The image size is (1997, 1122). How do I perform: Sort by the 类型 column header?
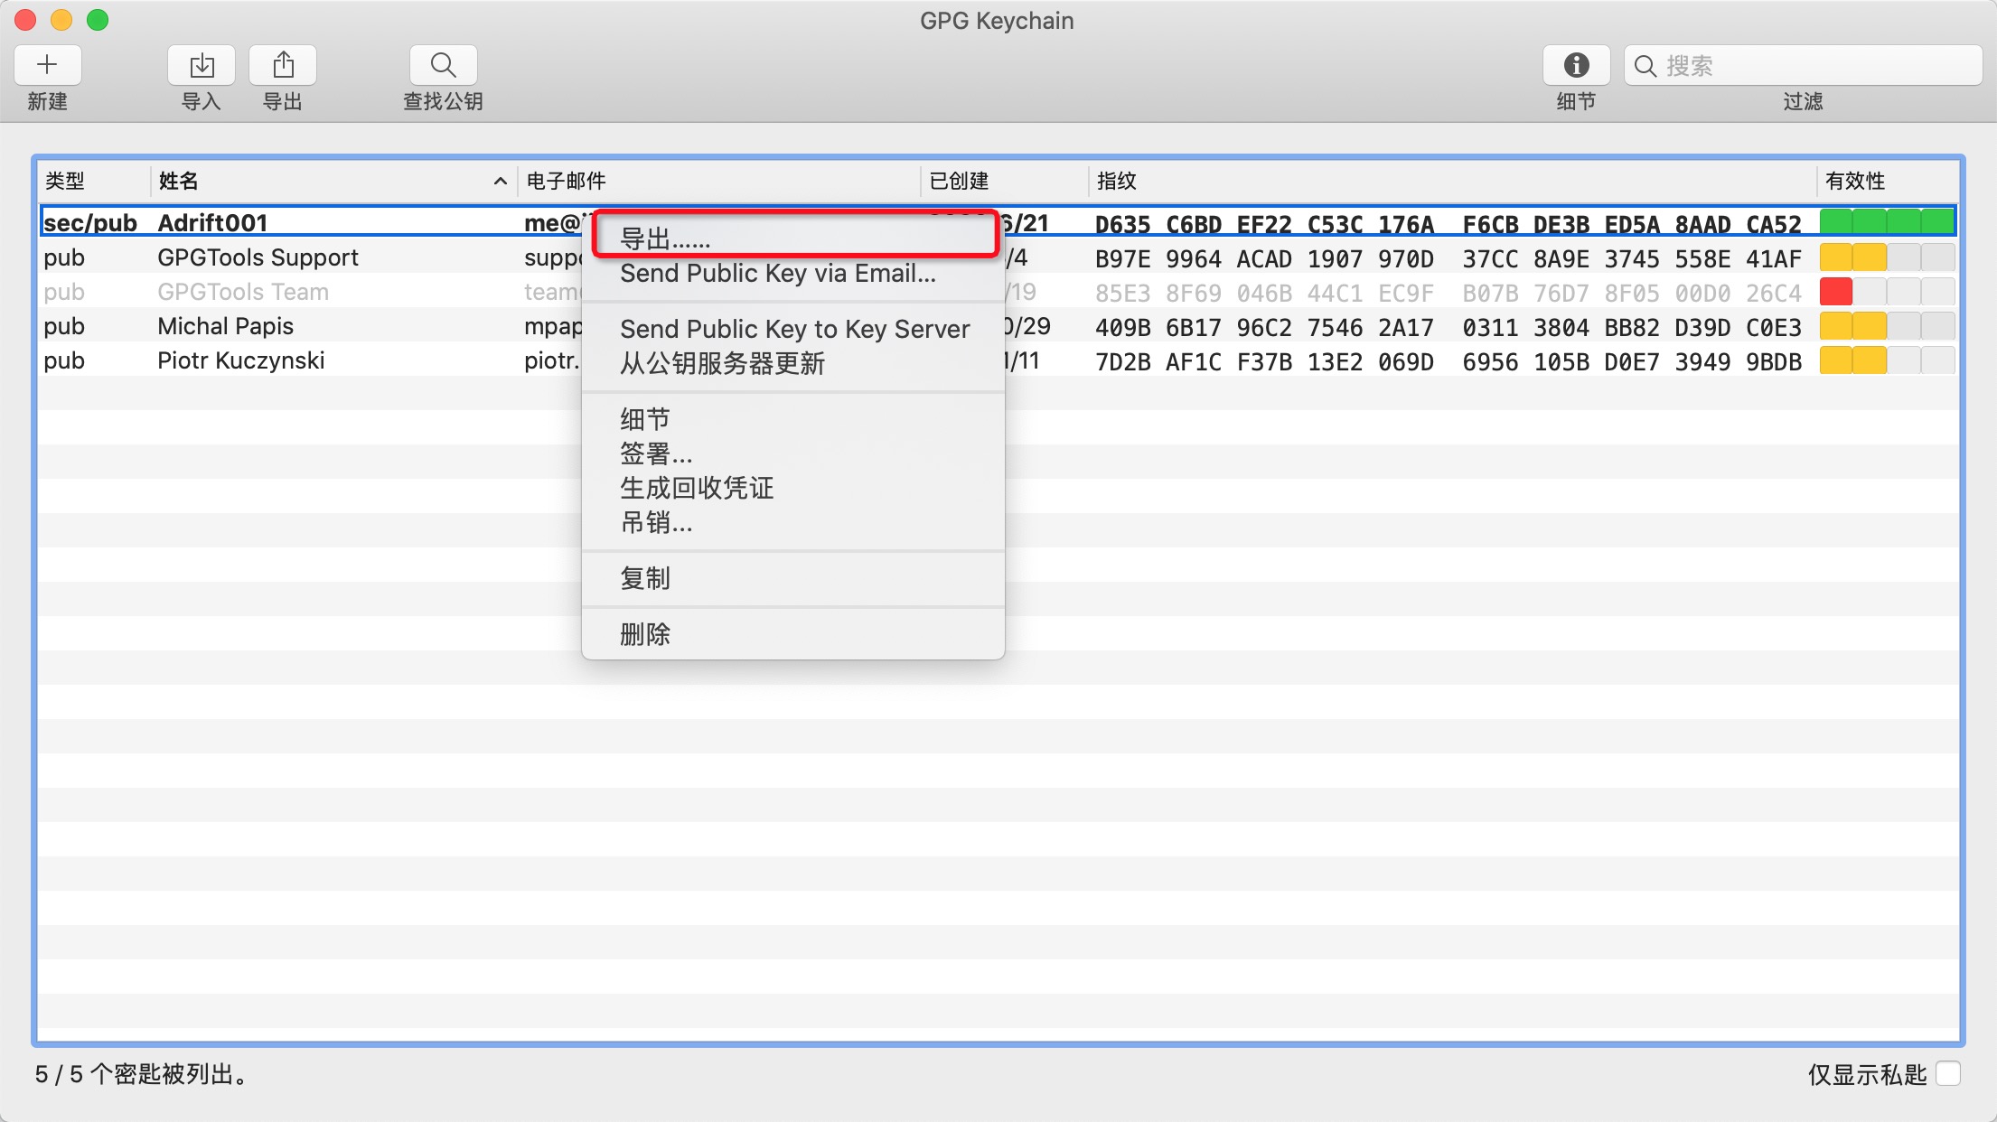click(65, 182)
